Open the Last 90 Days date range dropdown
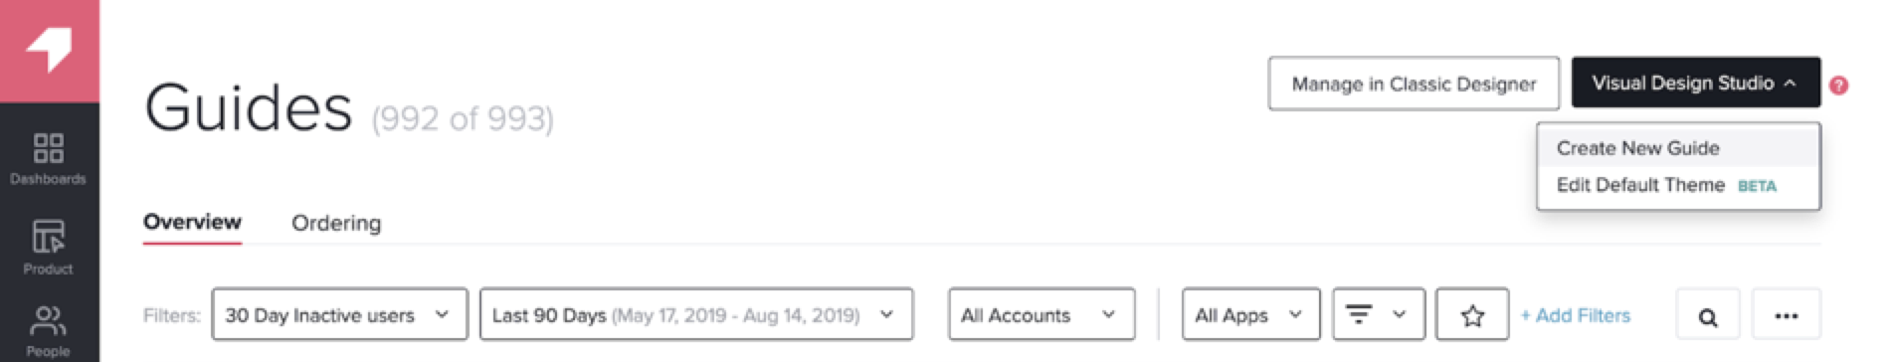The height and width of the screenshot is (362, 1896). click(696, 315)
